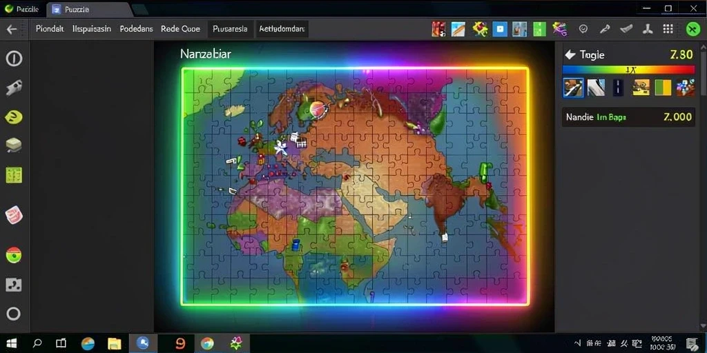
Task: Open the Ilspuisasin menu
Action: coord(92,29)
